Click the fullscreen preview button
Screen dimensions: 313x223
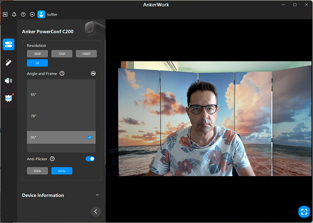(x=304, y=211)
